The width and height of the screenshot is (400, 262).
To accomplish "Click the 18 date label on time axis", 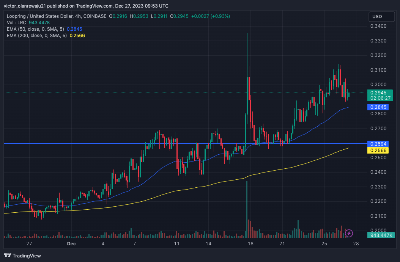I will [250, 244].
